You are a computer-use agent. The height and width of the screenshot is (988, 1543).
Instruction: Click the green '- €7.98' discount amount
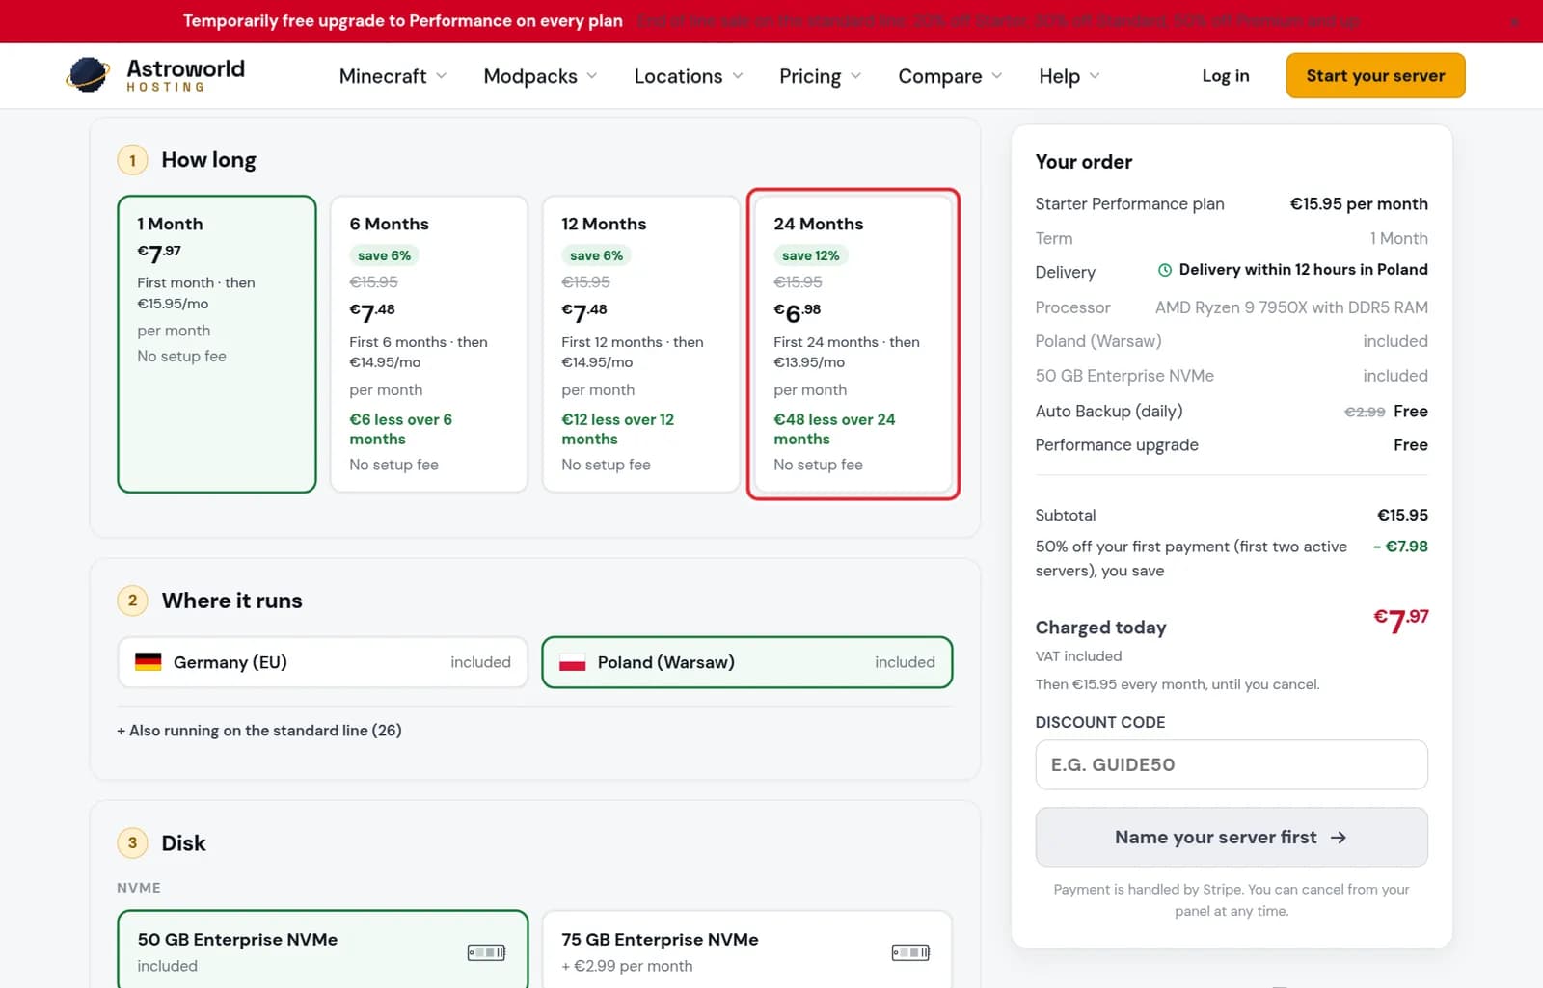[1400, 547]
